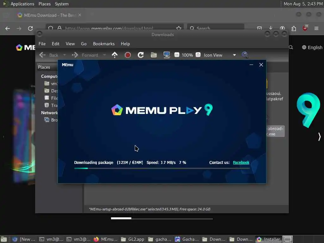Click the browser forward arrow

[19, 28]
